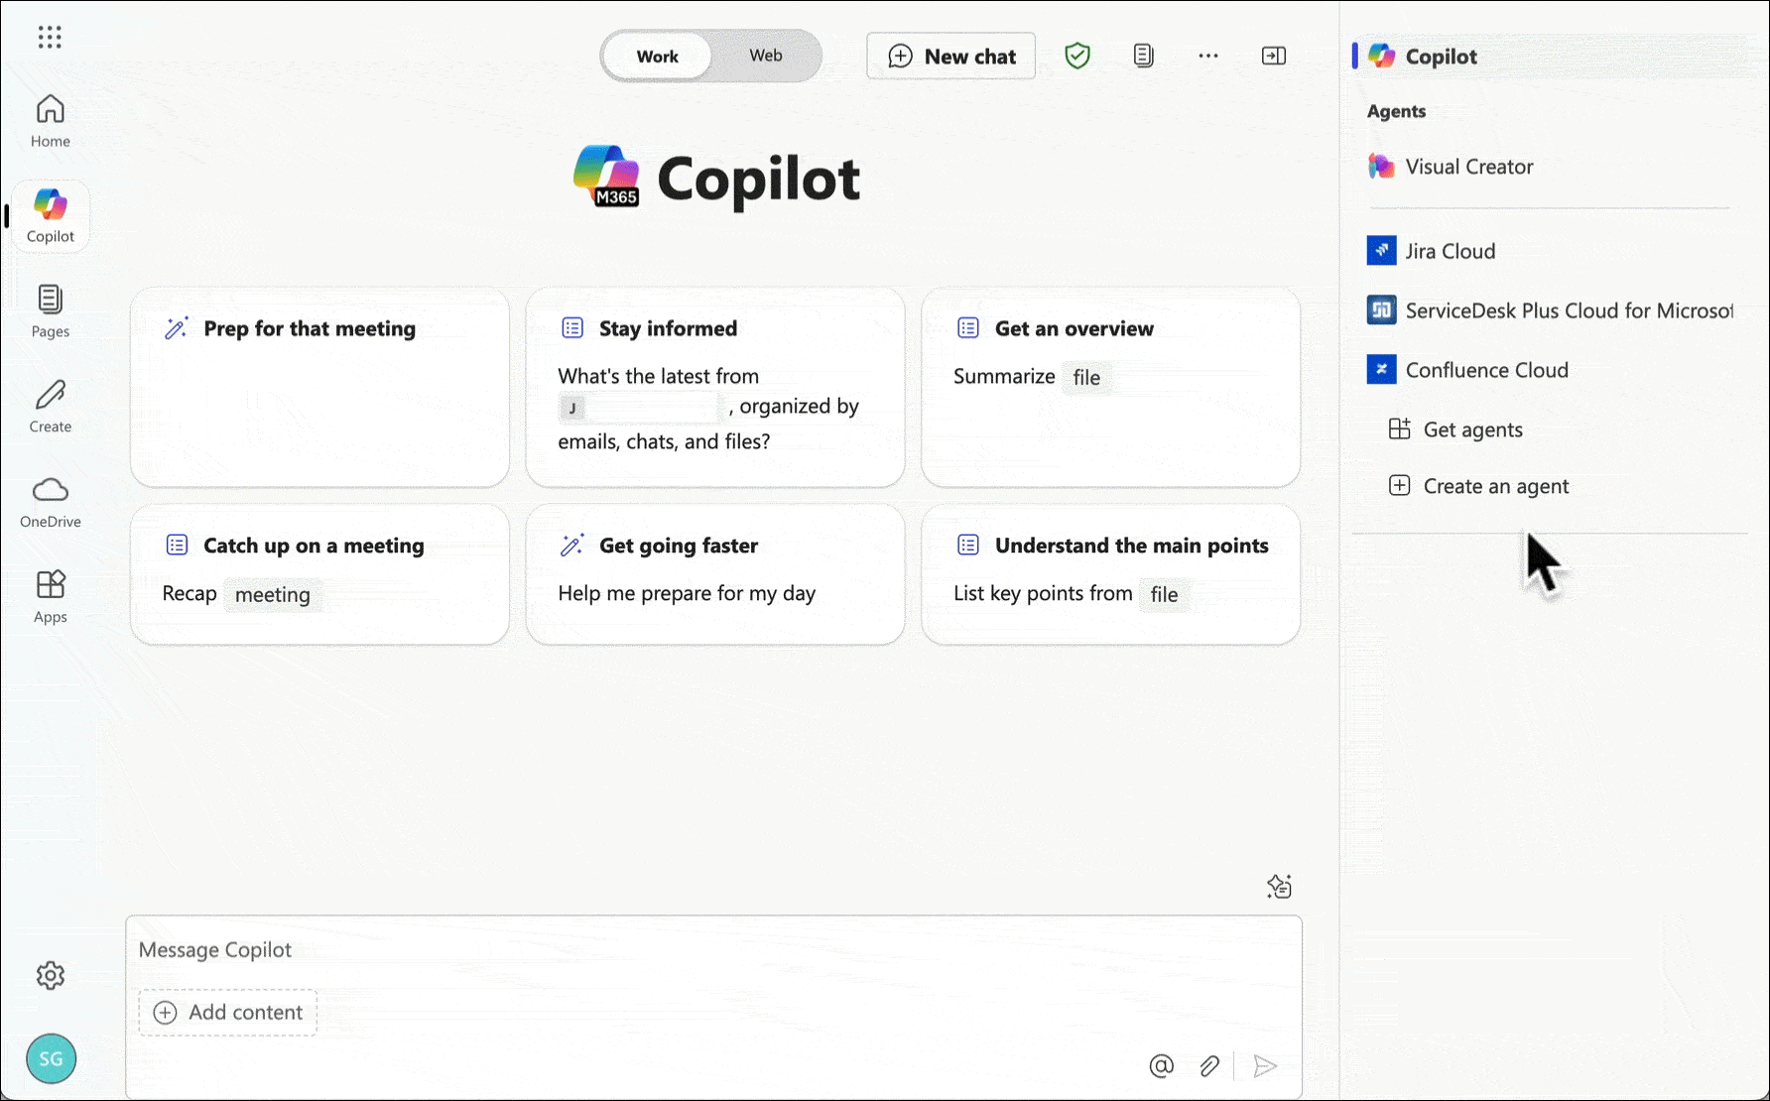Screen dimensions: 1770x1101
Task: Open prompt gallery sparkle icon
Action: pyautogui.click(x=1280, y=887)
